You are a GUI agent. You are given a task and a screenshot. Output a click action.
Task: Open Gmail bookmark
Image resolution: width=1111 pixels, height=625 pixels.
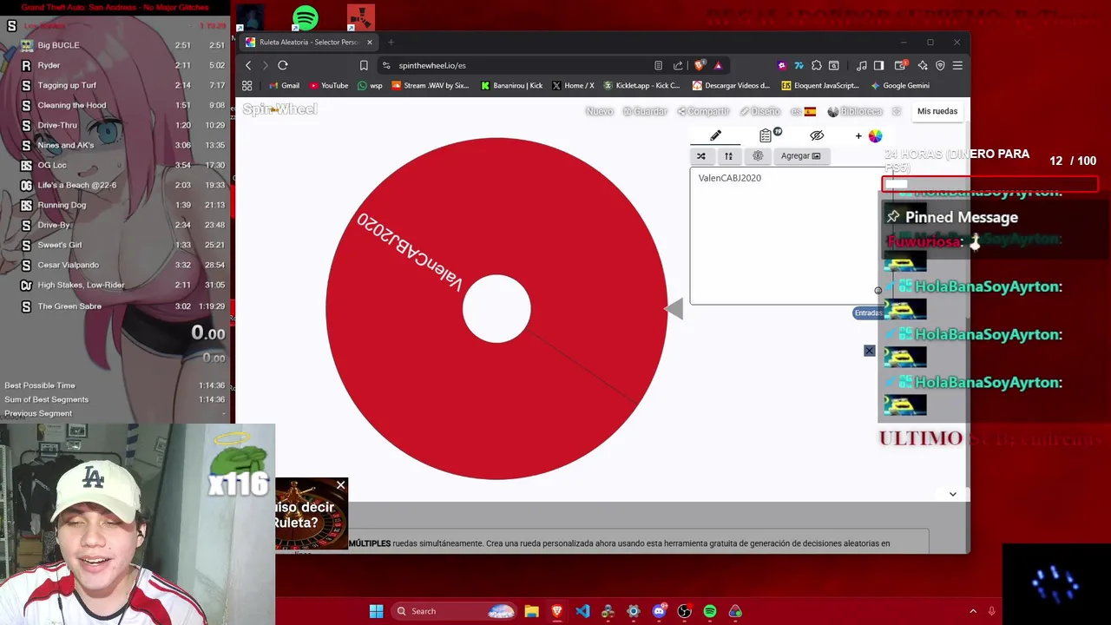coord(284,85)
